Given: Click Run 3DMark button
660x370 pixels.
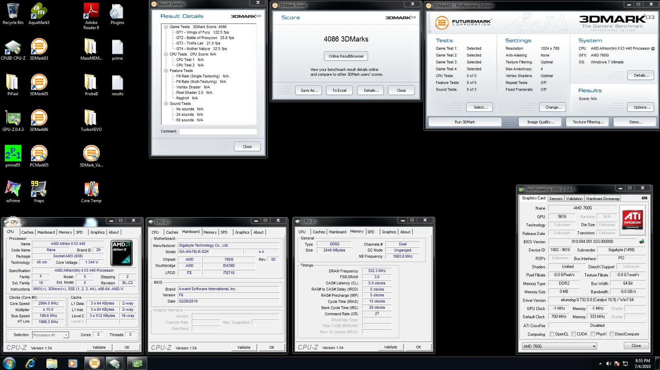Looking at the screenshot, I should point(465,122).
